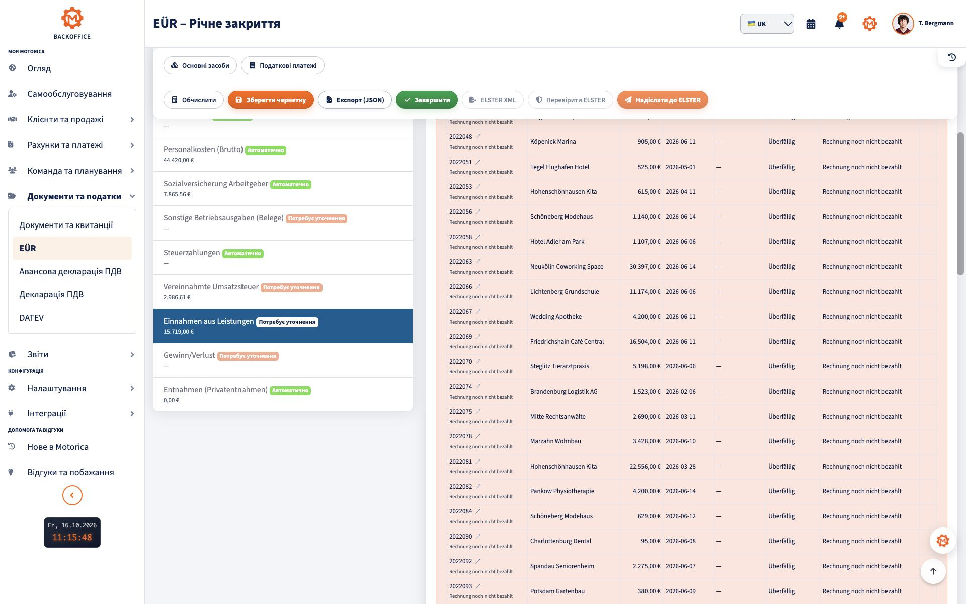Click the Motorica Backoffice logo

click(x=72, y=23)
